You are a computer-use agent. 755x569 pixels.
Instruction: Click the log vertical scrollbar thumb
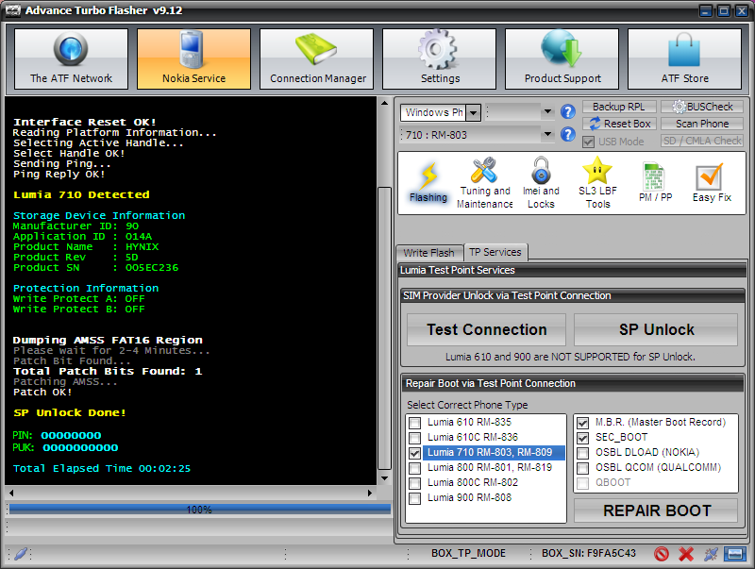(384, 327)
